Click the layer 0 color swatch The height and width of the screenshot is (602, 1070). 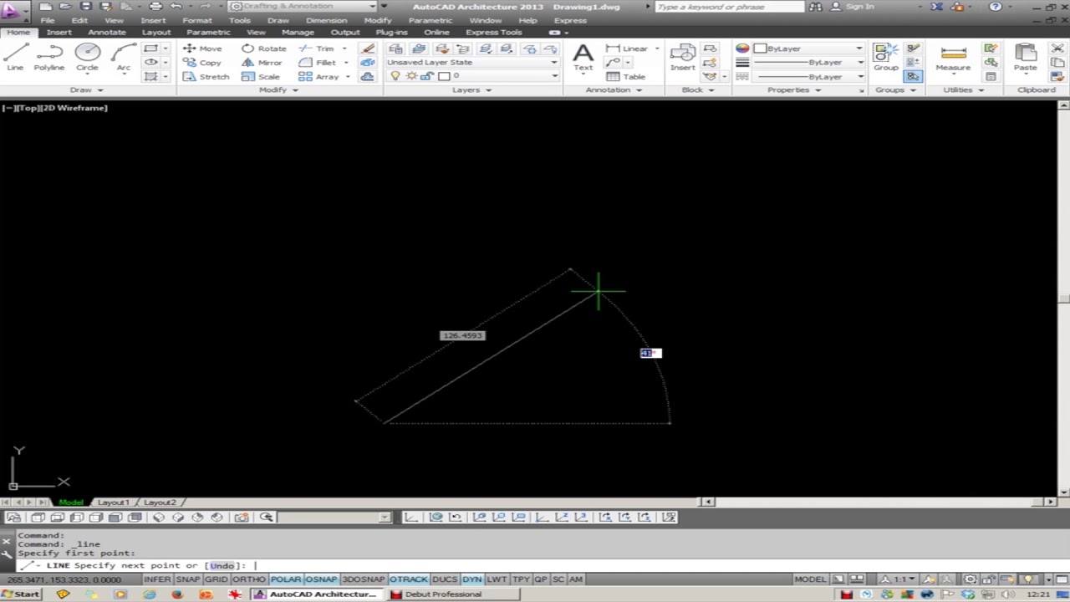point(444,76)
